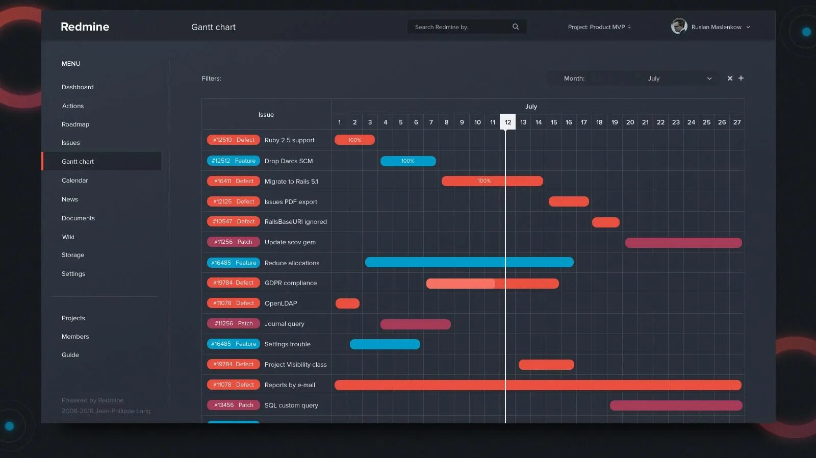The width and height of the screenshot is (816, 458).
Task: Select the Drop Darcs SCM 100% bar
Action: pos(408,161)
